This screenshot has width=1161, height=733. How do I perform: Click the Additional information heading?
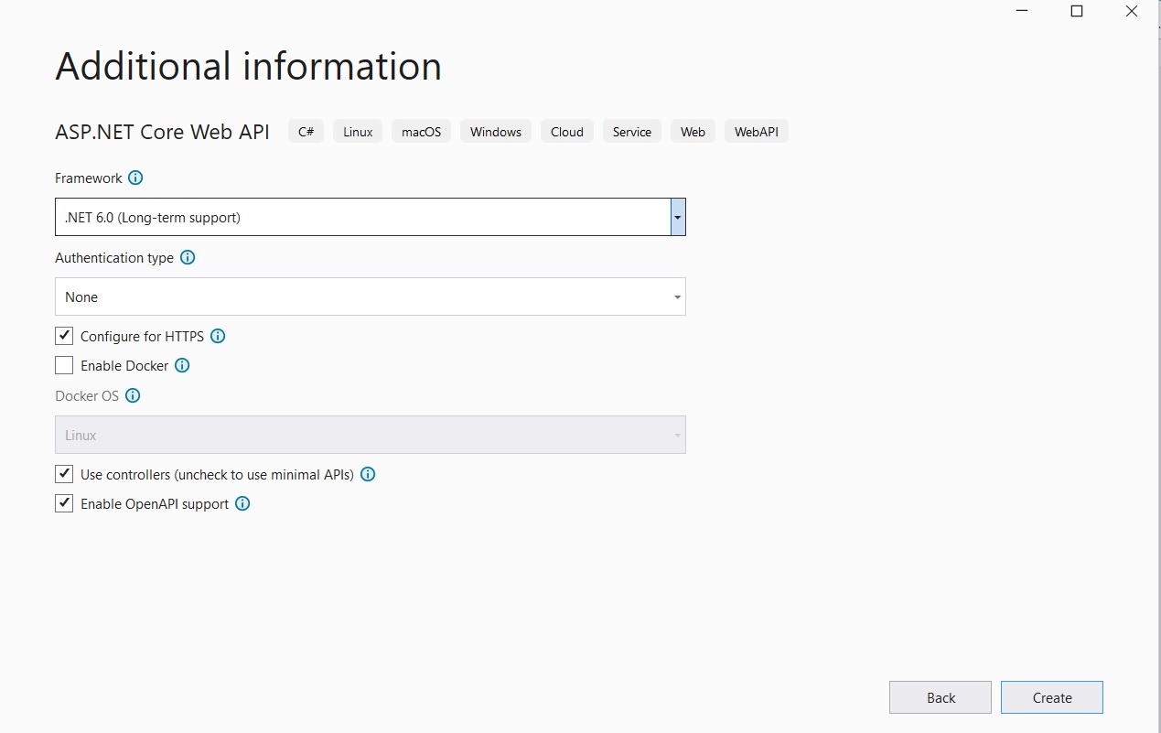249,67
